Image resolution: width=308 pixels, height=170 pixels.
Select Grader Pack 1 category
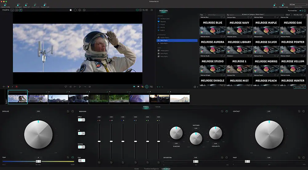(164, 38)
